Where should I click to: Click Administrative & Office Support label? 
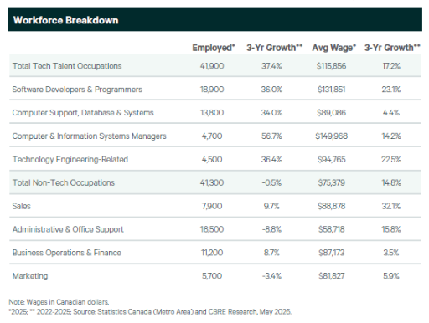(68, 229)
